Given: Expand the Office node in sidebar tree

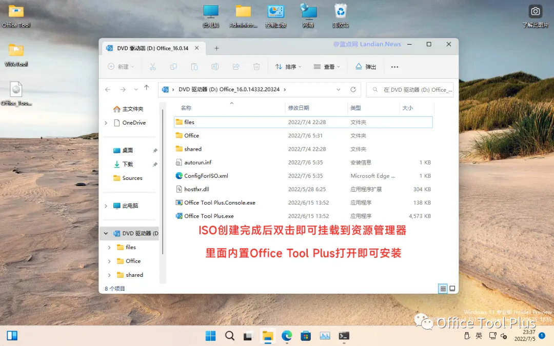Looking at the screenshot, I should point(109,261).
